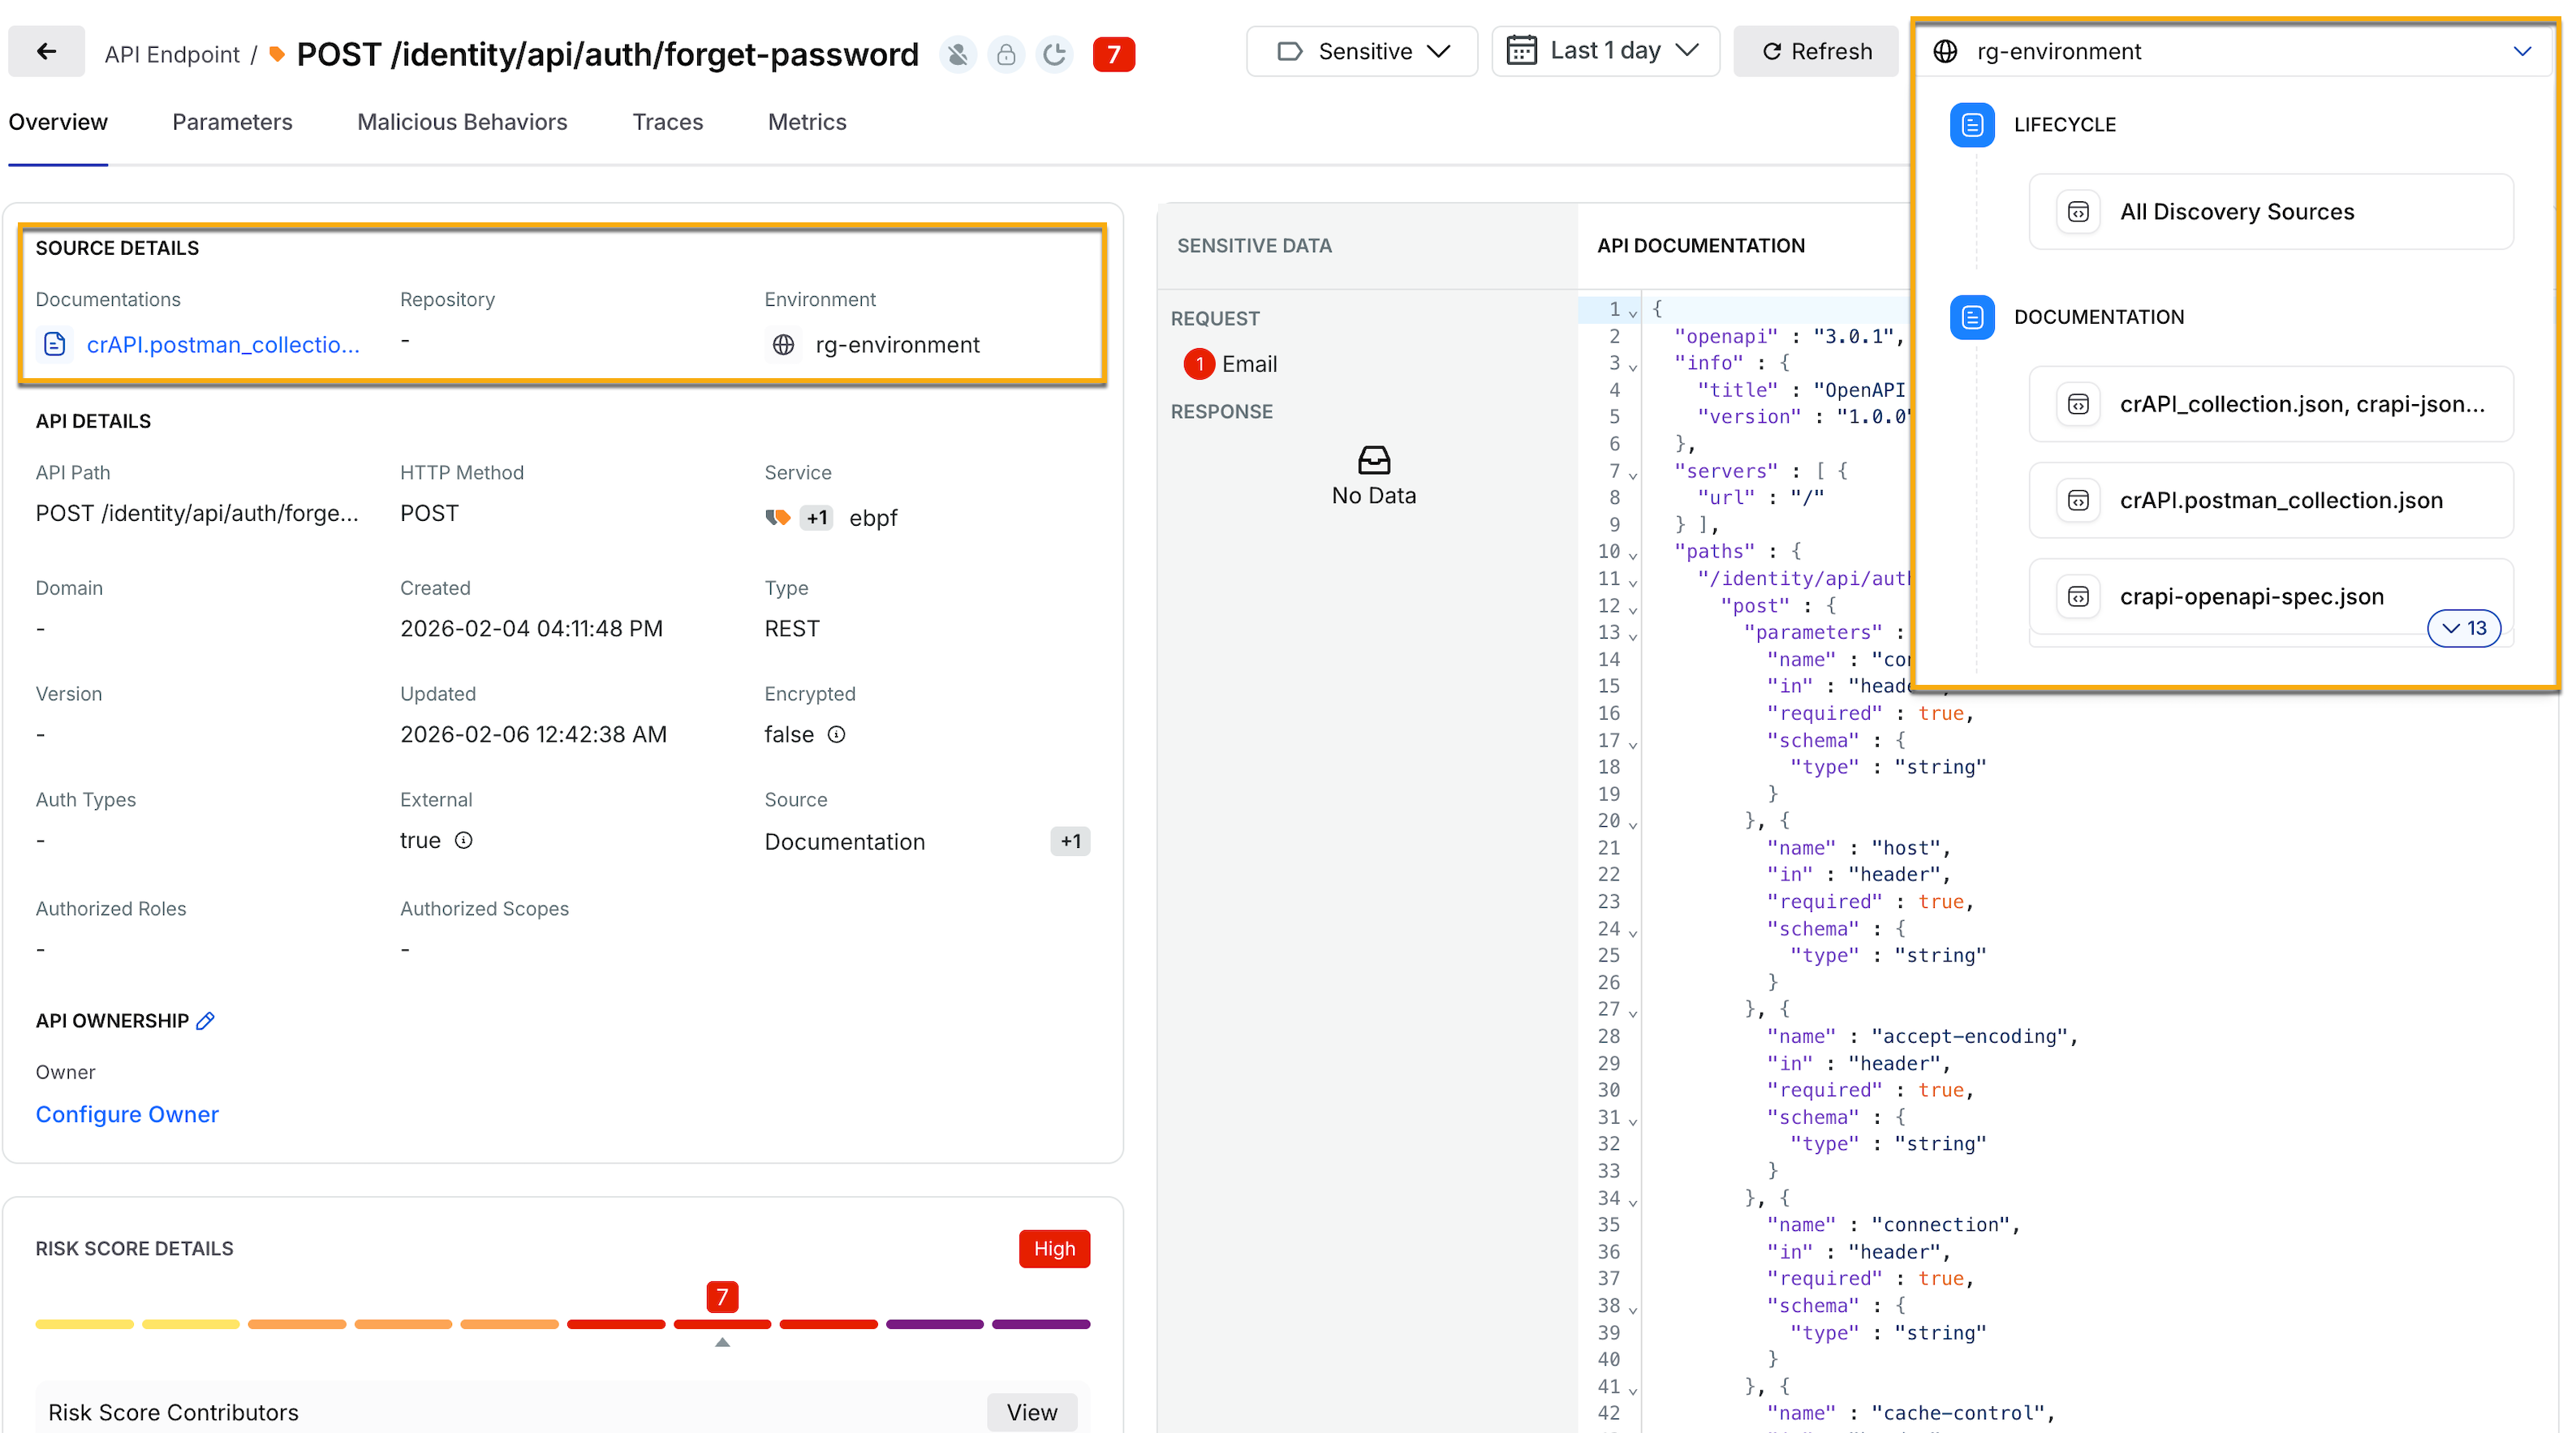Viewport: 2576px width, 1433px height.
Task: Select crapi-openapi-spec.json option
Action: (x=2271, y=596)
